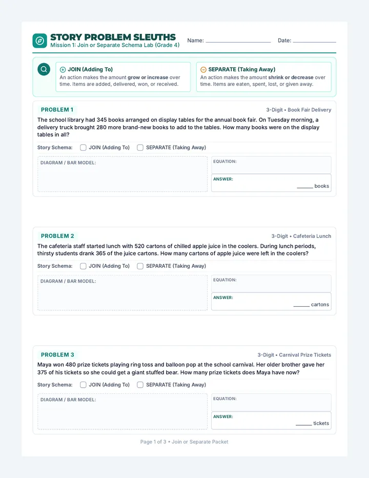Click the magnifying glass circle icon

point(44,69)
